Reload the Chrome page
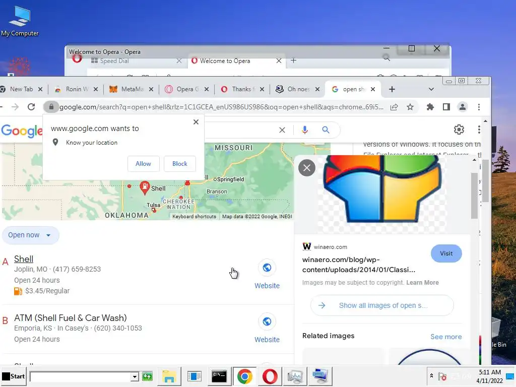This screenshot has height=387, width=516. pyautogui.click(x=31, y=107)
